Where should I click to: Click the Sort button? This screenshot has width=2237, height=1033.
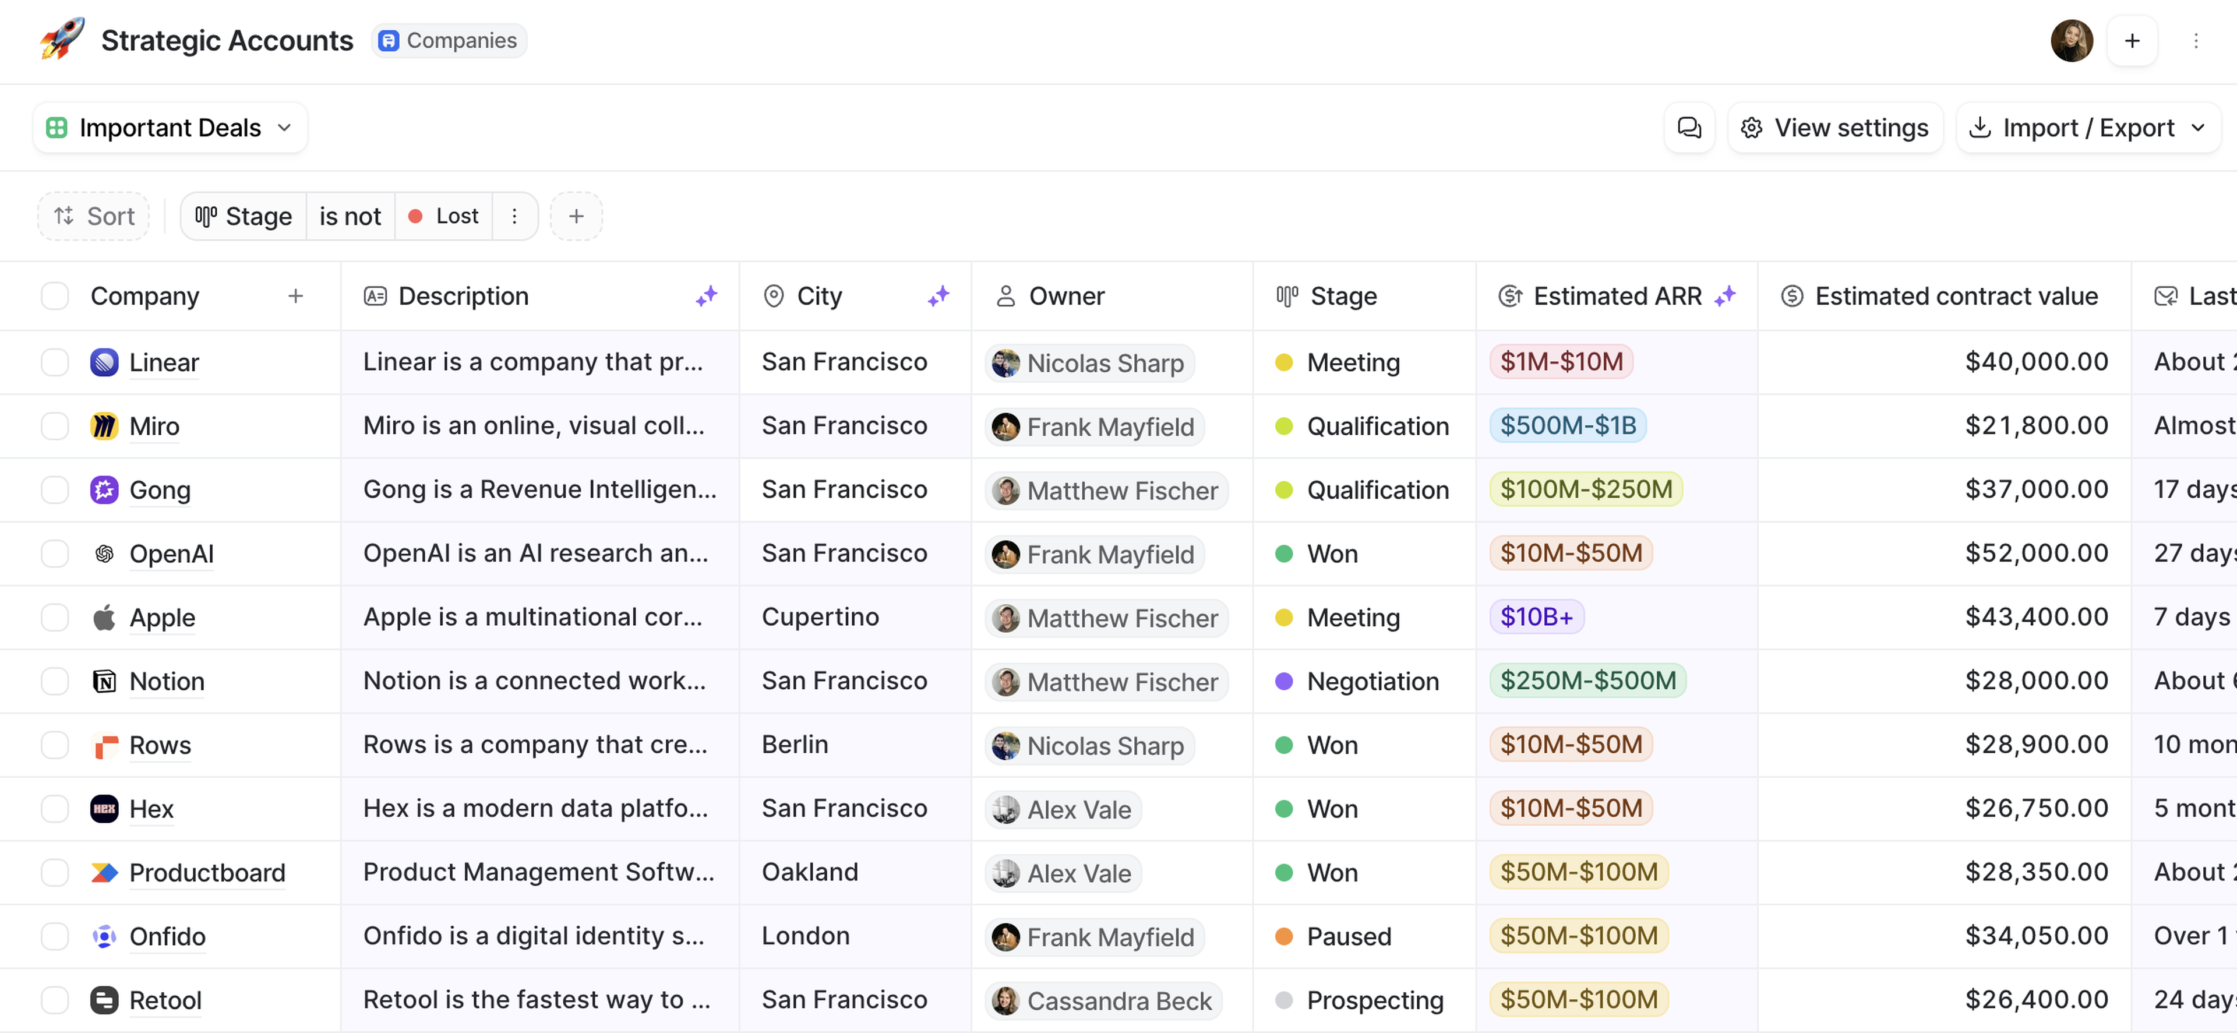pos(94,216)
